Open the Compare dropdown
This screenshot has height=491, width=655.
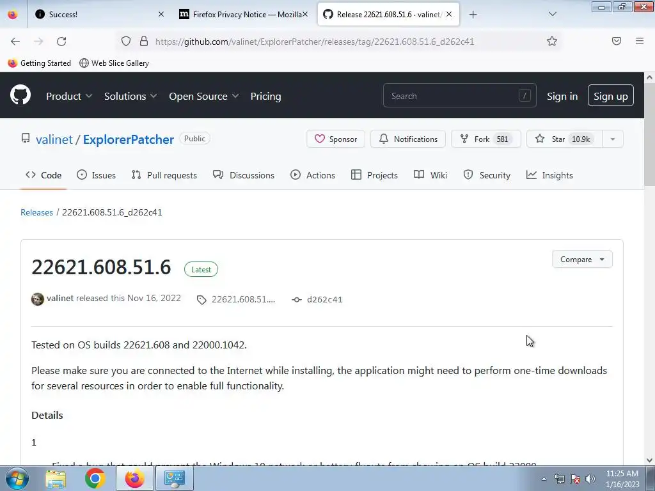click(582, 260)
